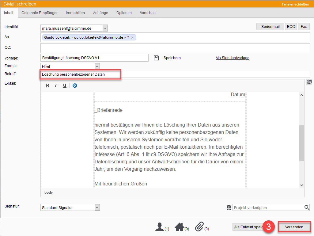This screenshot has width=314, height=236.
Task: Click the floppy disk save template icon
Action: point(156,58)
